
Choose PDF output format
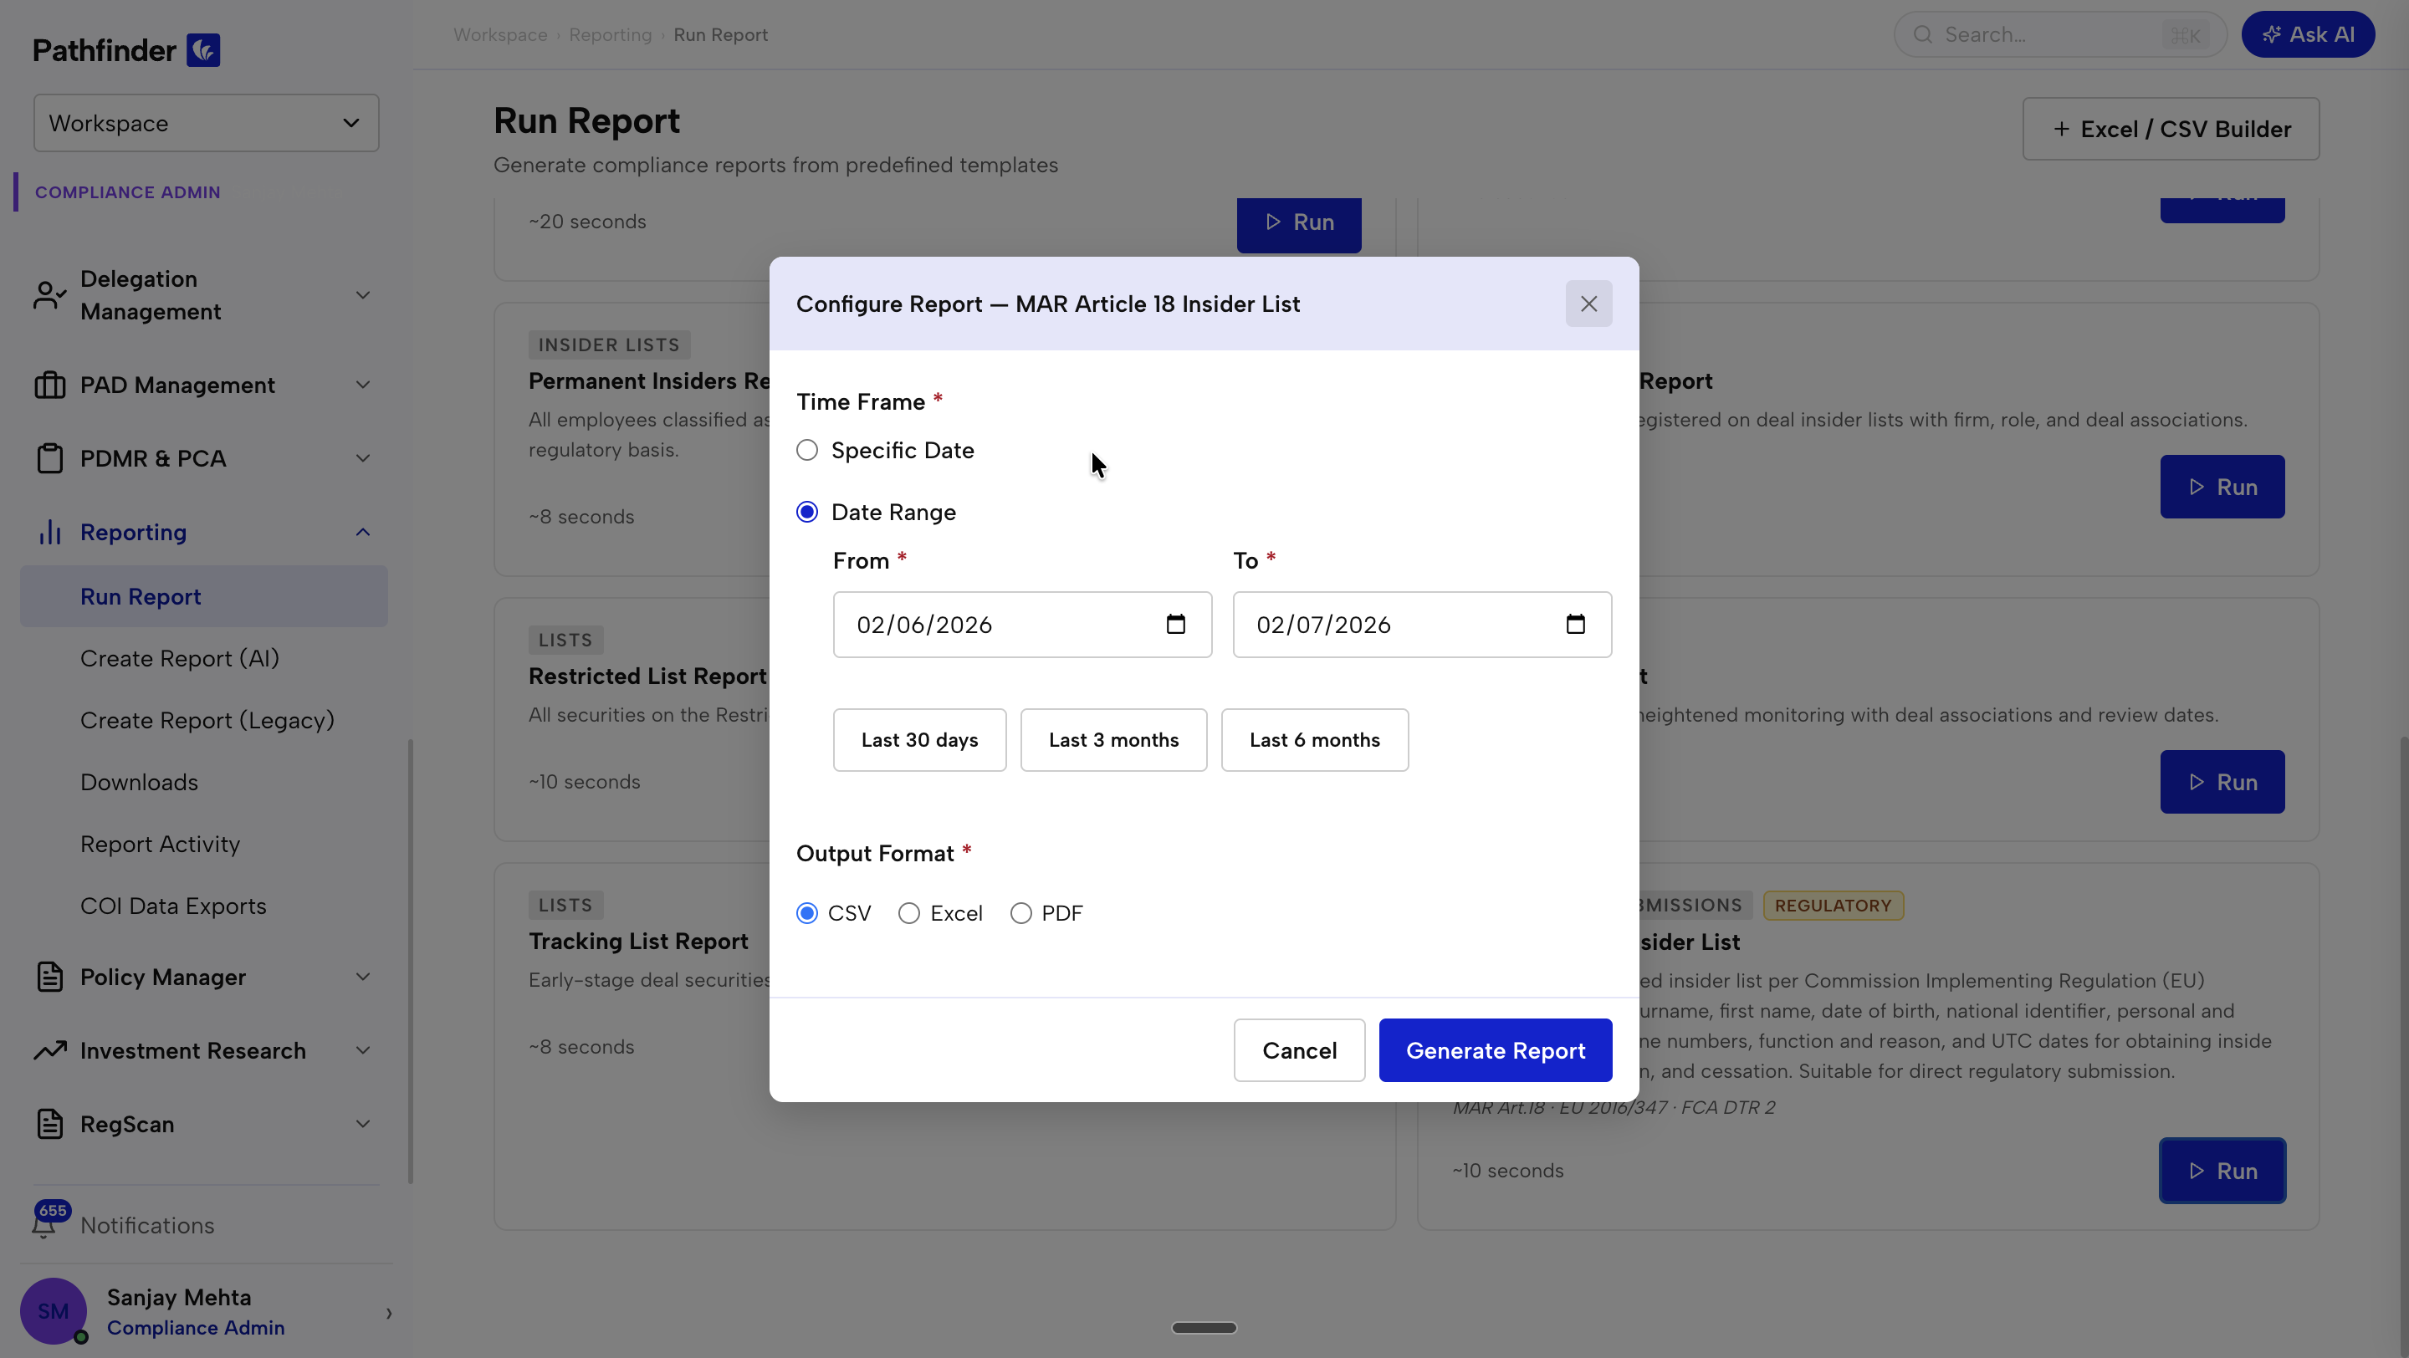click(1021, 913)
